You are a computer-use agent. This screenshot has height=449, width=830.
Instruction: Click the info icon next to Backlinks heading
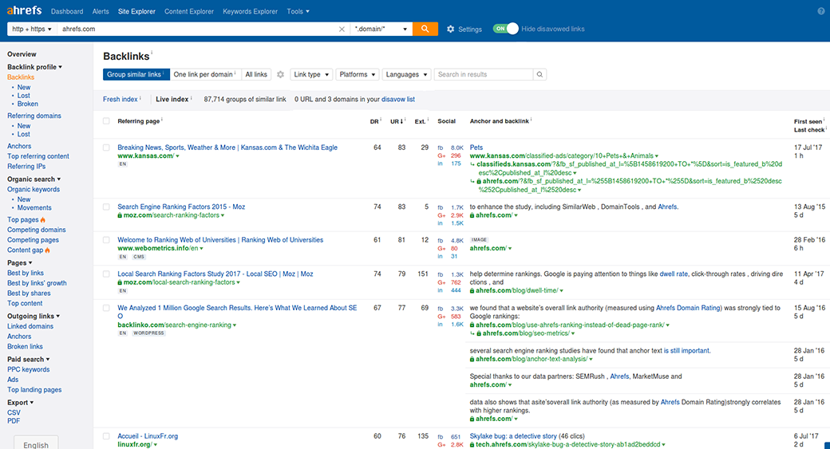tap(152, 53)
